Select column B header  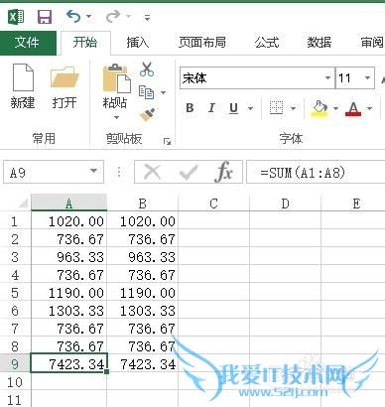coord(143,203)
